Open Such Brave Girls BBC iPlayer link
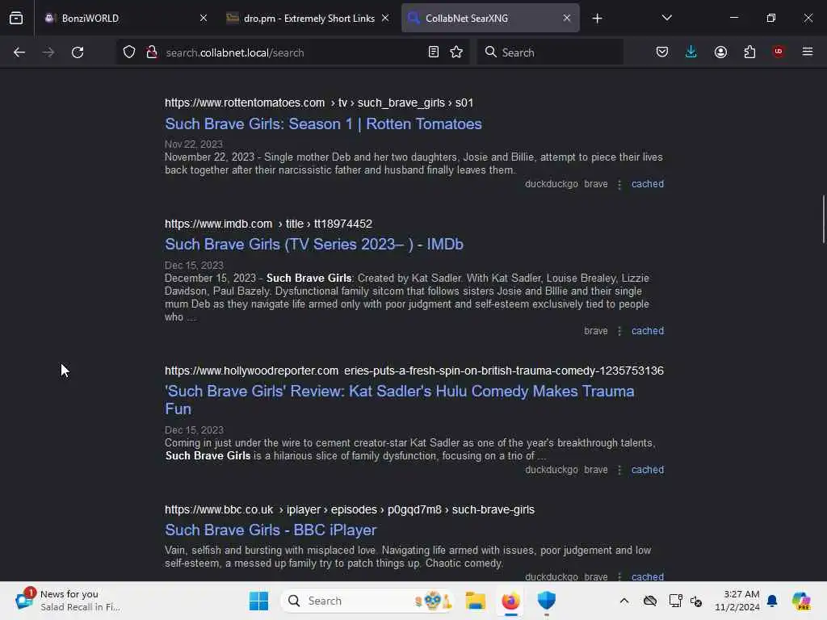This screenshot has width=827, height=620. [271, 530]
